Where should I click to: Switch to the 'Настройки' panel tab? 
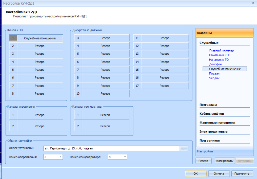click(x=205, y=151)
